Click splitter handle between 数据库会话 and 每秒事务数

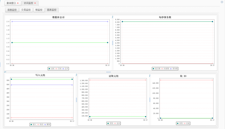pyautogui.click(x=113, y=43)
